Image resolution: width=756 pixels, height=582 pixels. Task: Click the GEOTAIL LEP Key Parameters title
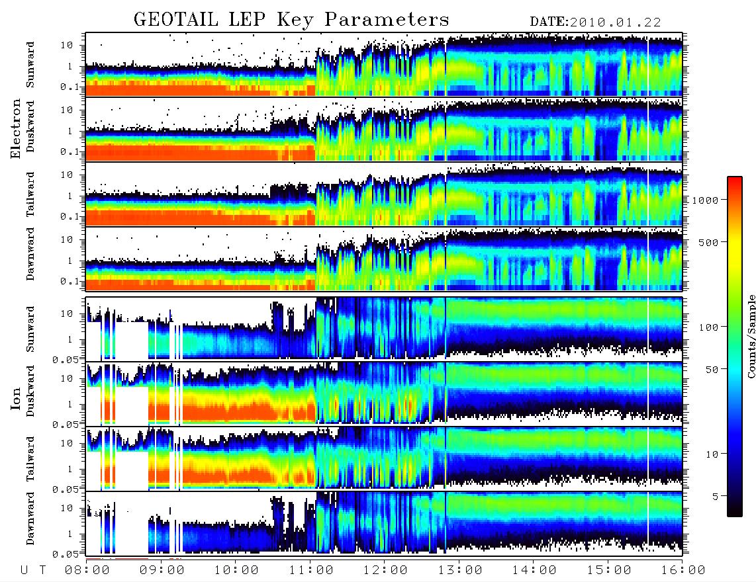(x=291, y=20)
